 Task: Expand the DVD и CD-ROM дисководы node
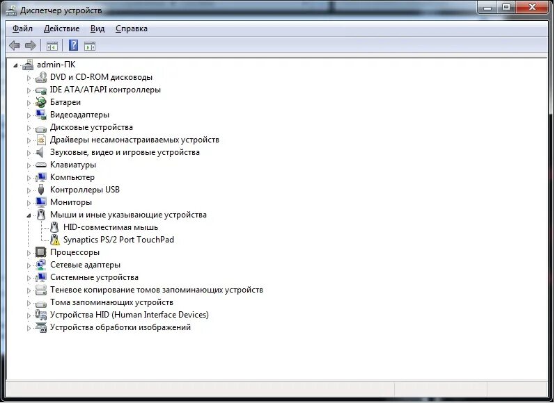[29, 78]
